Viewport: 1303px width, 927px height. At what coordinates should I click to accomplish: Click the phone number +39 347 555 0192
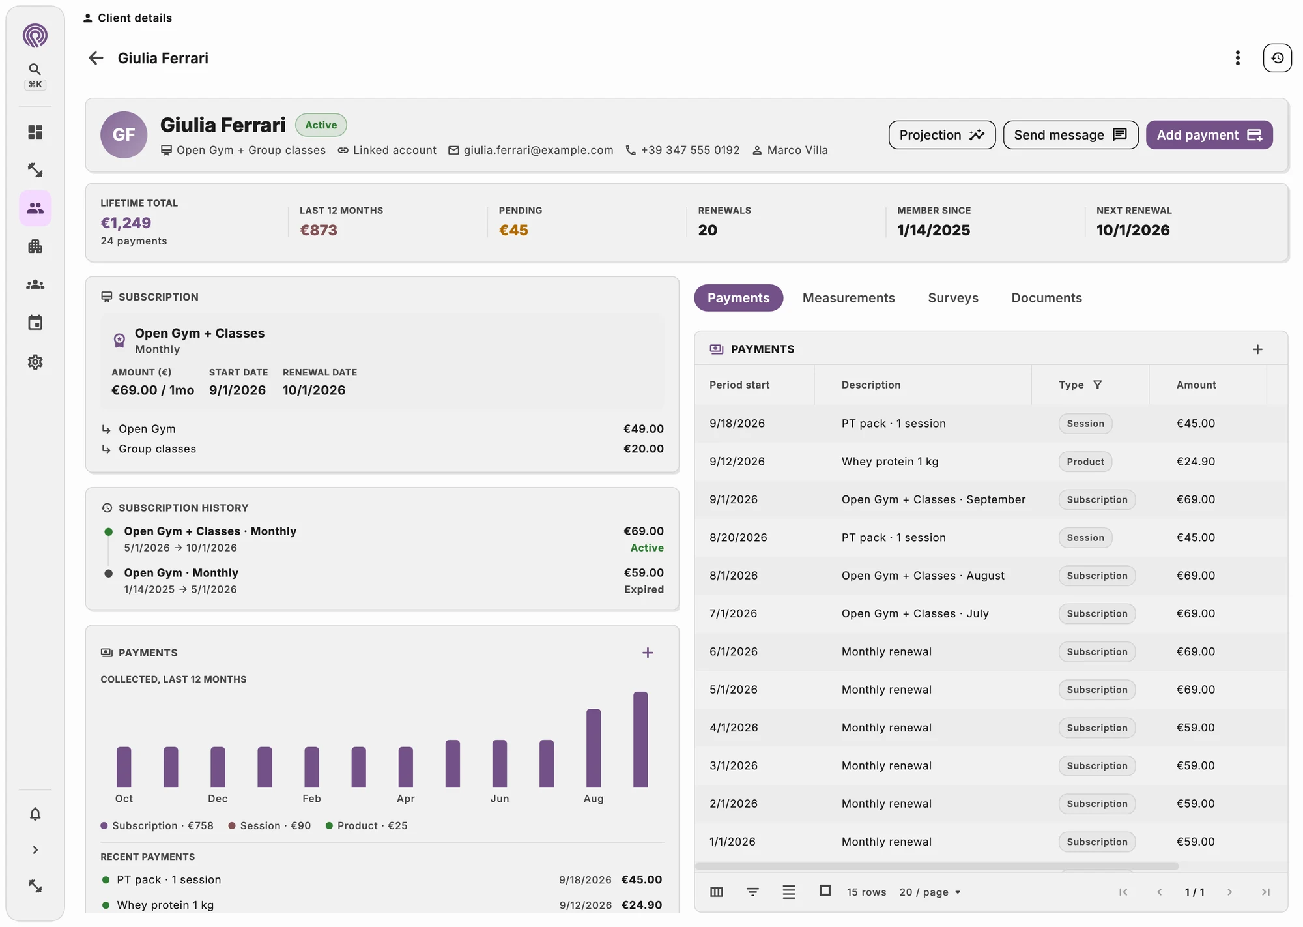683,150
